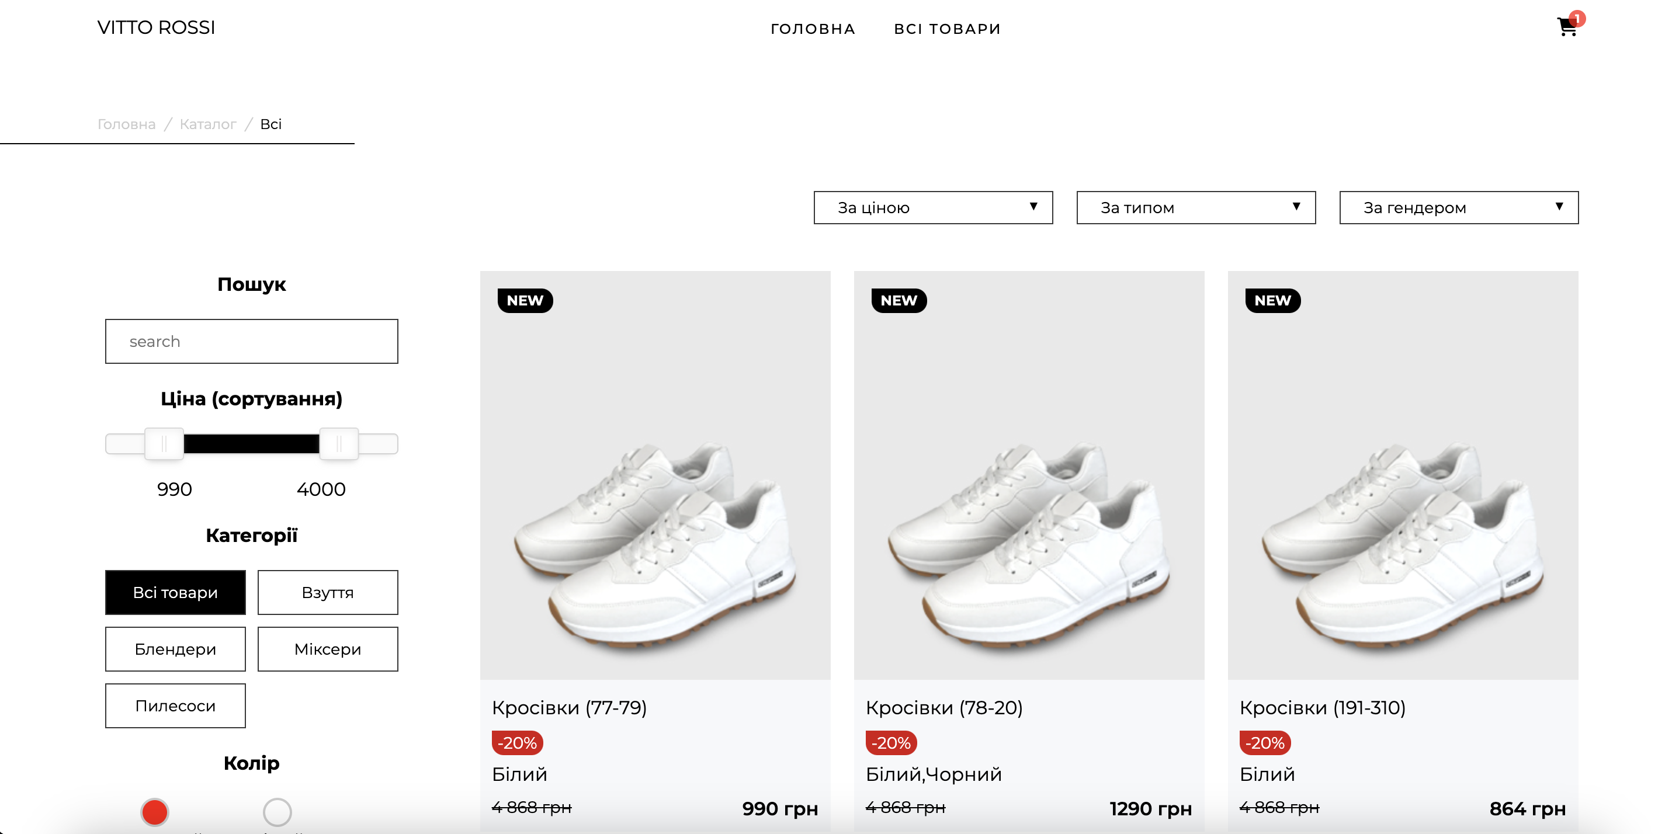Image resolution: width=1672 pixels, height=834 pixels.
Task: Click the NEW badge on Кросівки (77-79)
Action: [x=525, y=301]
